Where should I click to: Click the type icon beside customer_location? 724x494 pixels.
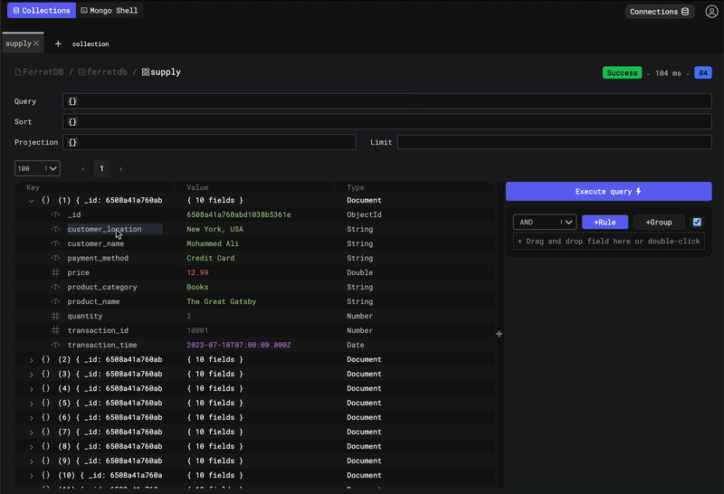(x=55, y=229)
